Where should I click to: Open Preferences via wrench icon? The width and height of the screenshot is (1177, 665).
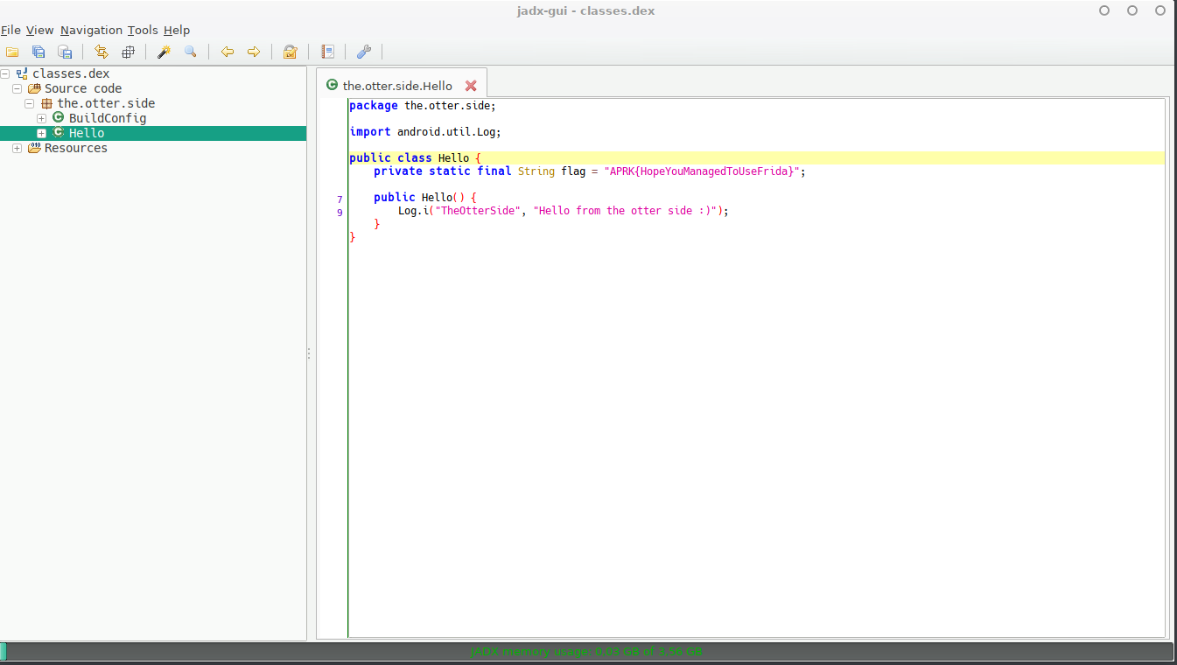coord(364,52)
